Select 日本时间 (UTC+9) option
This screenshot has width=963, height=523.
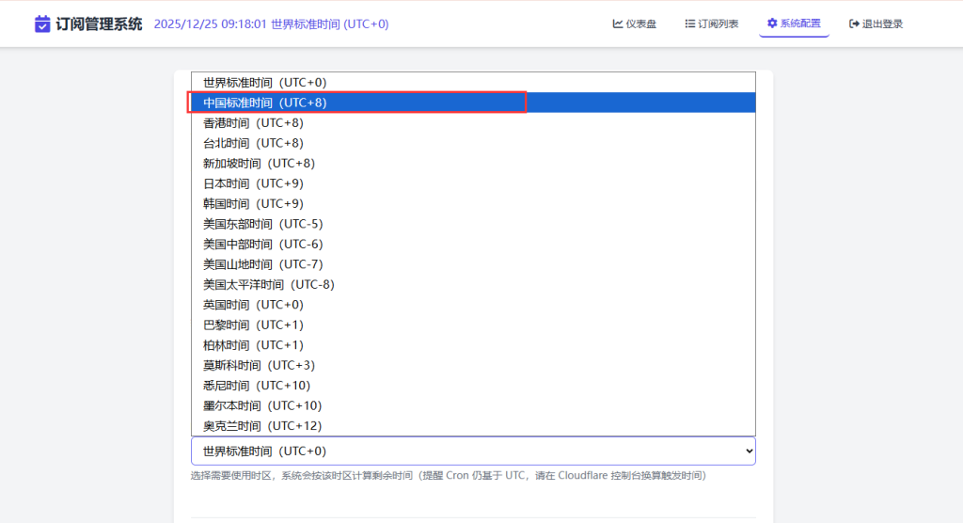[x=253, y=183]
